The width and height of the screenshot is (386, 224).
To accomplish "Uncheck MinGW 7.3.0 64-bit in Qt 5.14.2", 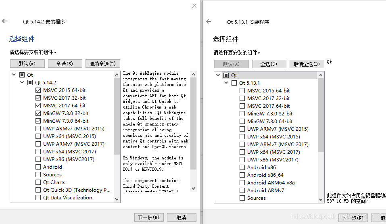I will click(x=38, y=121).
